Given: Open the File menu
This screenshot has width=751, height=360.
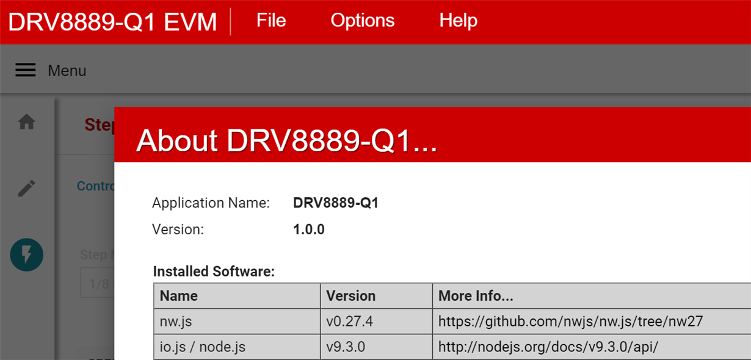Looking at the screenshot, I should pyautogui.click(x=271, y=21).
